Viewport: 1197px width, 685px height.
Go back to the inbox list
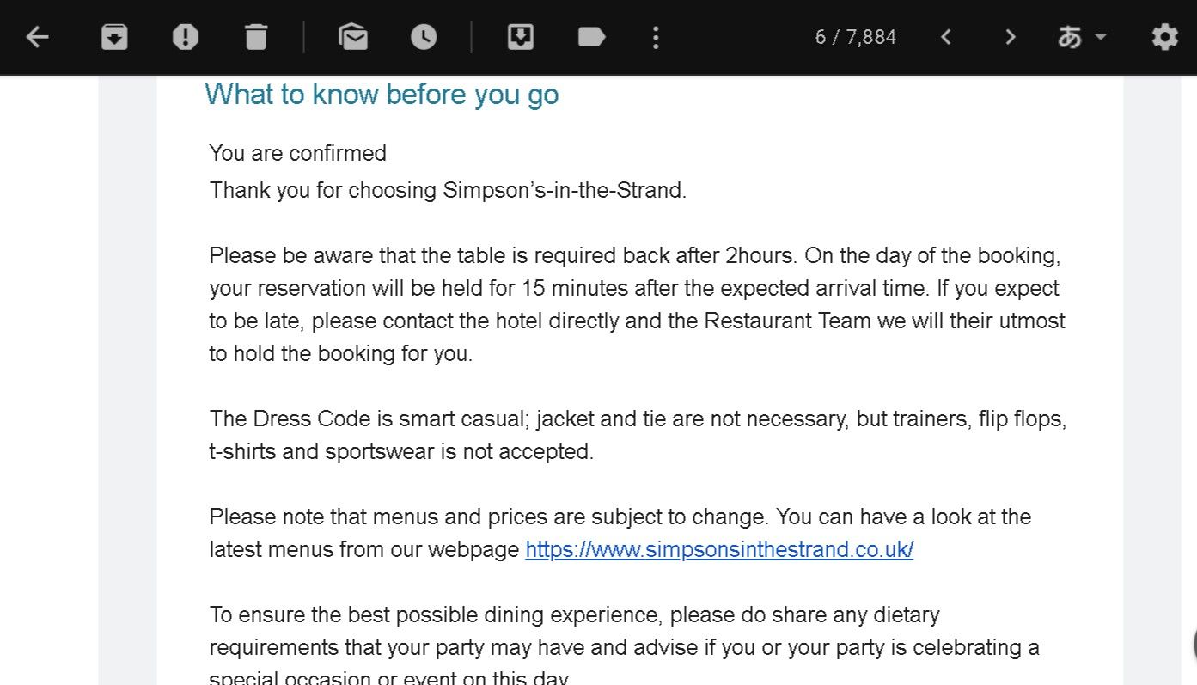tap(37, 37)
